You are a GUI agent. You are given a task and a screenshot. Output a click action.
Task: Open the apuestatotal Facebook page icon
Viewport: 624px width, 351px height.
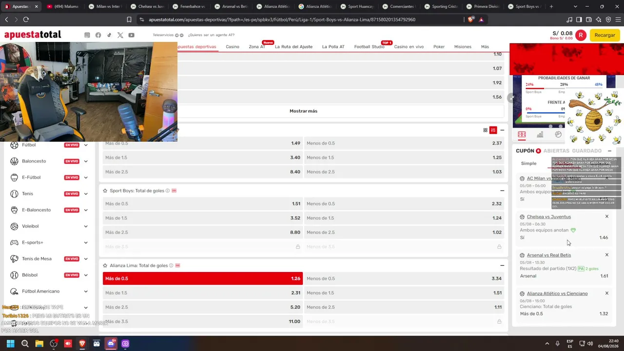(98, 35)
